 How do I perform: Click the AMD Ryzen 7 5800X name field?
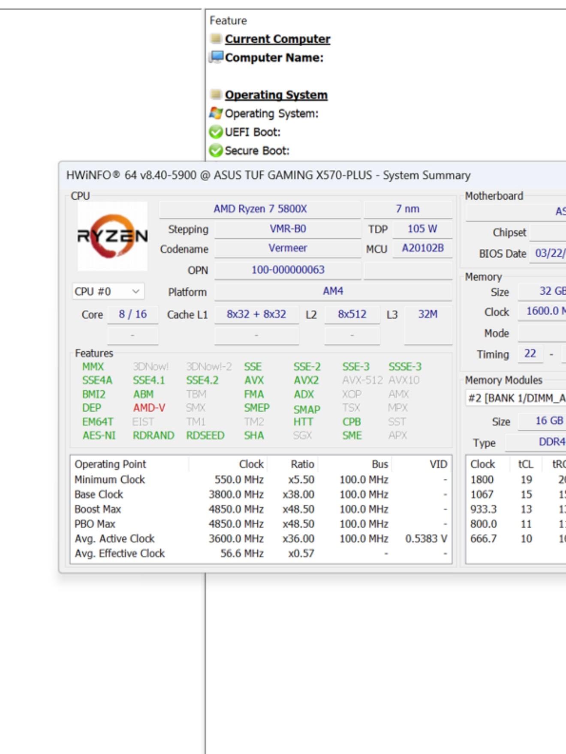click(x=260, y=209)
